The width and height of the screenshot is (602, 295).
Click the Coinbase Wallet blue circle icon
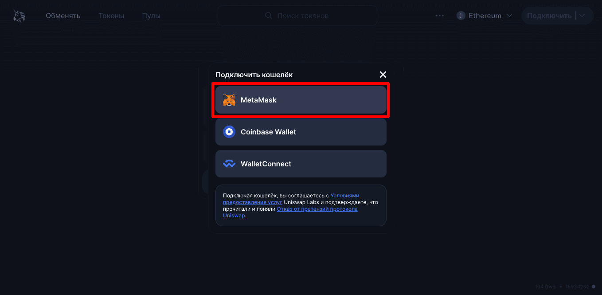pyautogui.click(x=229, y=132)
